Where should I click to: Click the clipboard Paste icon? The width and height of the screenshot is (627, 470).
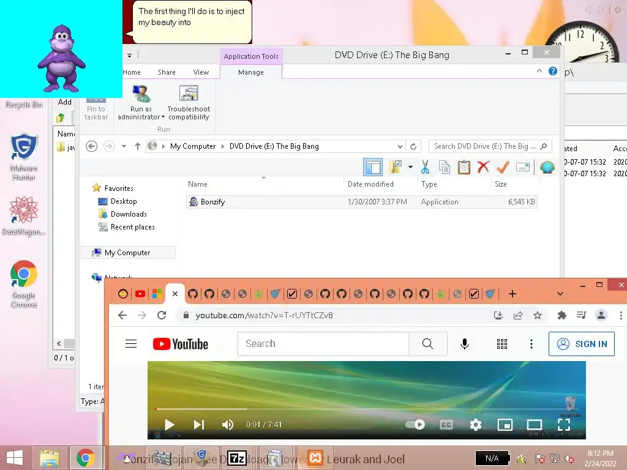pos(464,167)
